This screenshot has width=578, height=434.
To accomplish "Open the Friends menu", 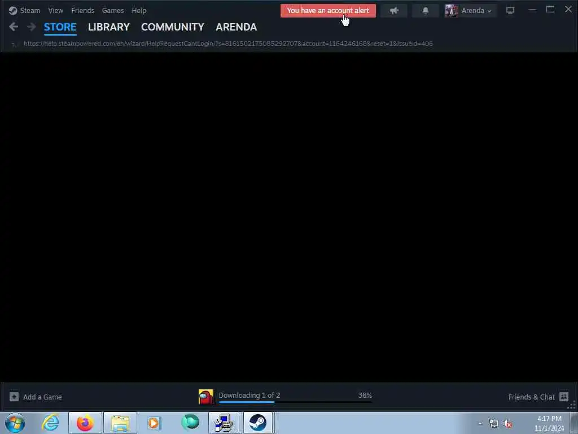I will [x=83, y=10].
